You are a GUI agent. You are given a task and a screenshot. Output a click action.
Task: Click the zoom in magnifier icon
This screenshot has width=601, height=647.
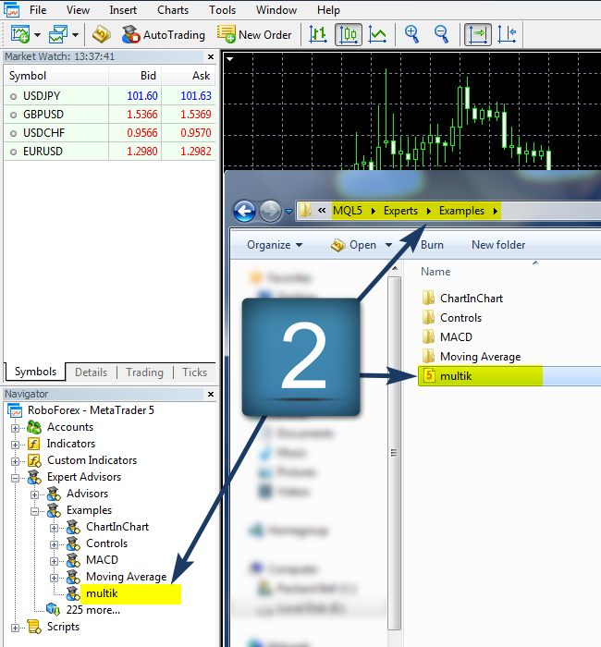[x=412, y=35]
